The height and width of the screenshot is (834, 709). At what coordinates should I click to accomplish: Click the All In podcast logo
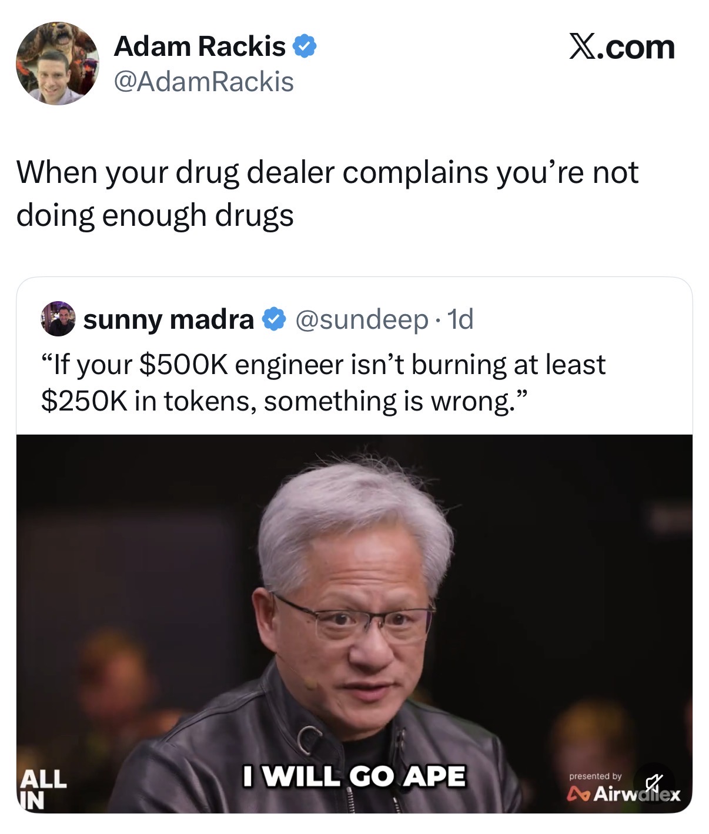pos(44,789)
